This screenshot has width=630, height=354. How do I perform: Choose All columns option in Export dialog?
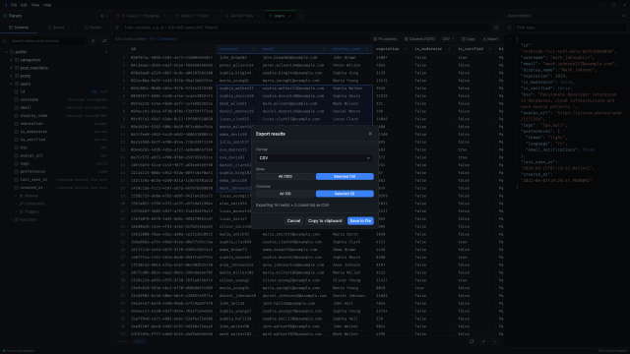285,194
